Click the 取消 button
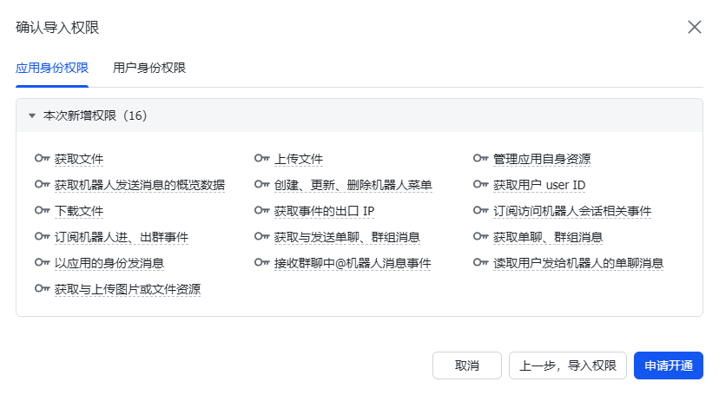The height and width of the screenshot is (395, 719). pyautogui.click(x=467, y=365)
